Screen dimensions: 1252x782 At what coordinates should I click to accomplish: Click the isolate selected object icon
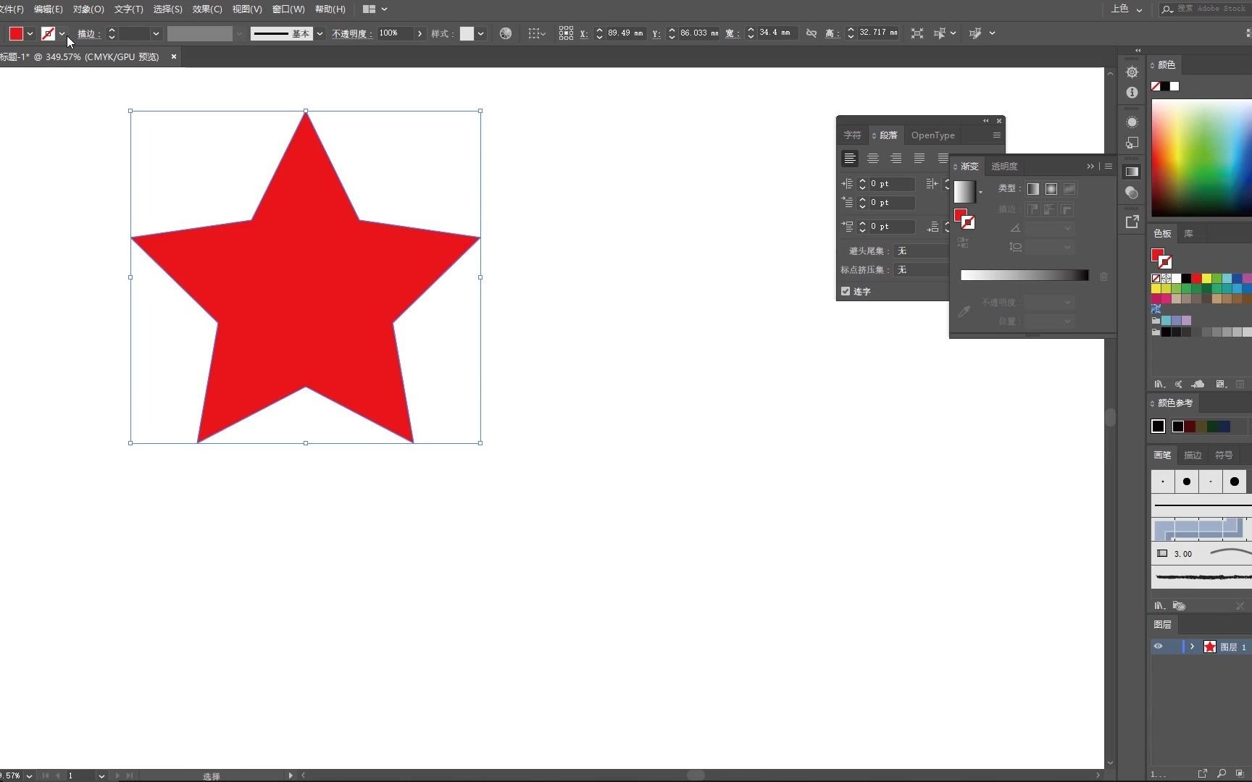(x=917, y=33)
